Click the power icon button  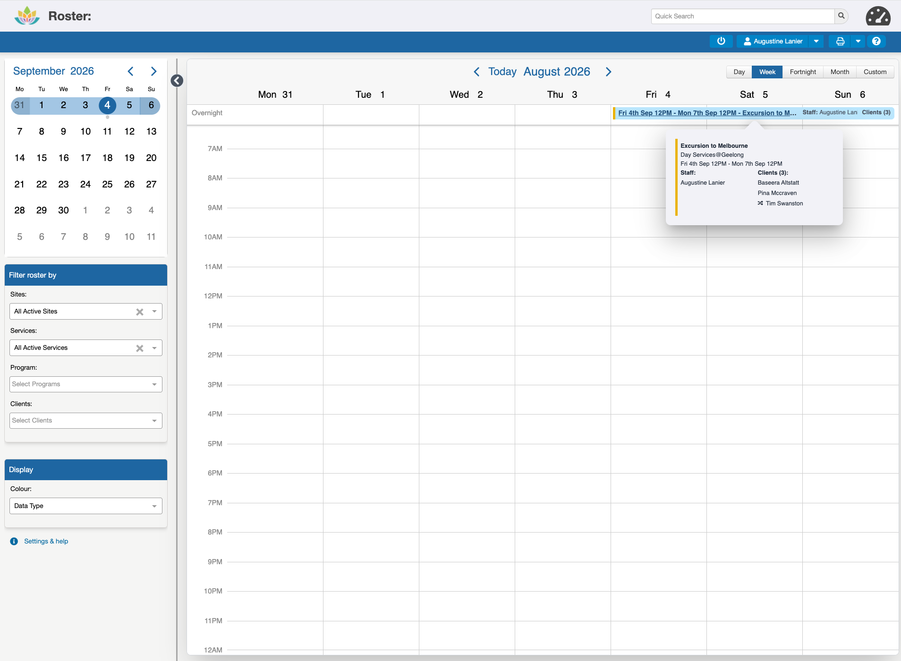click(721, 42)
